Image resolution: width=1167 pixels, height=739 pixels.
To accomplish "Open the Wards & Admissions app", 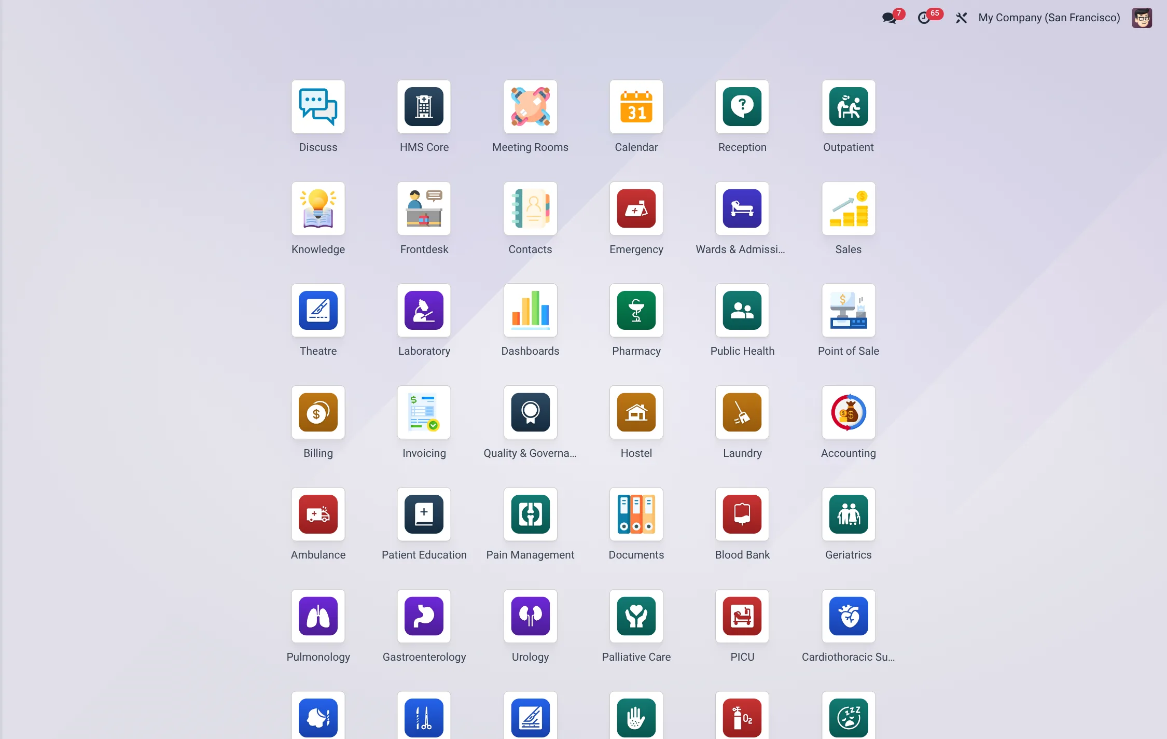I will (742, 208).
